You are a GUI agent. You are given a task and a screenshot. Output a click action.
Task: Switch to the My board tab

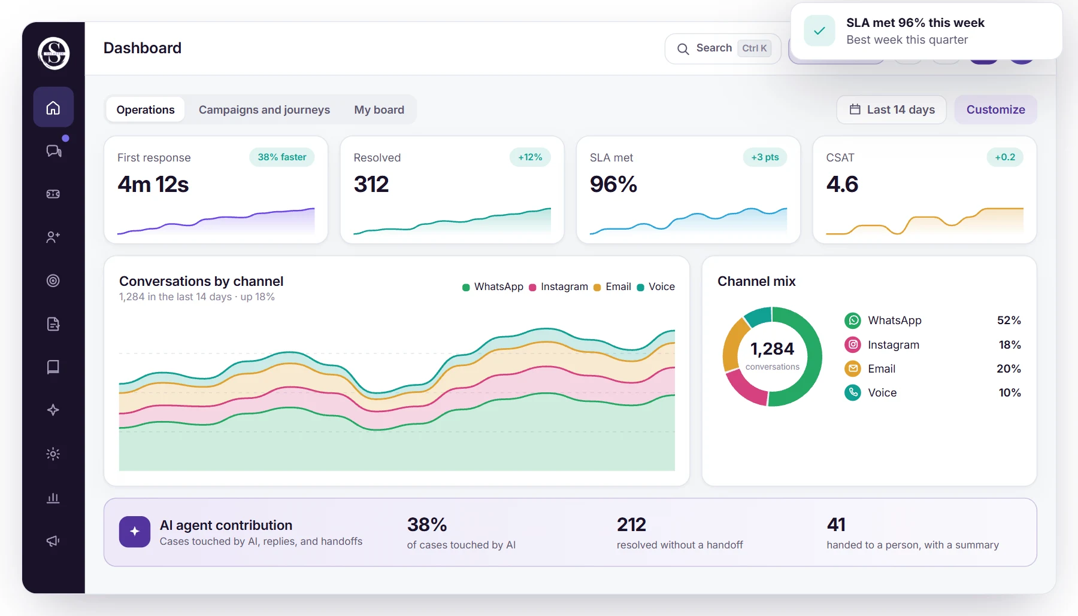379,109
